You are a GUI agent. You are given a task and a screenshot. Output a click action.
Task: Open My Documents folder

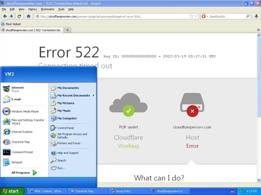[73, 88]
